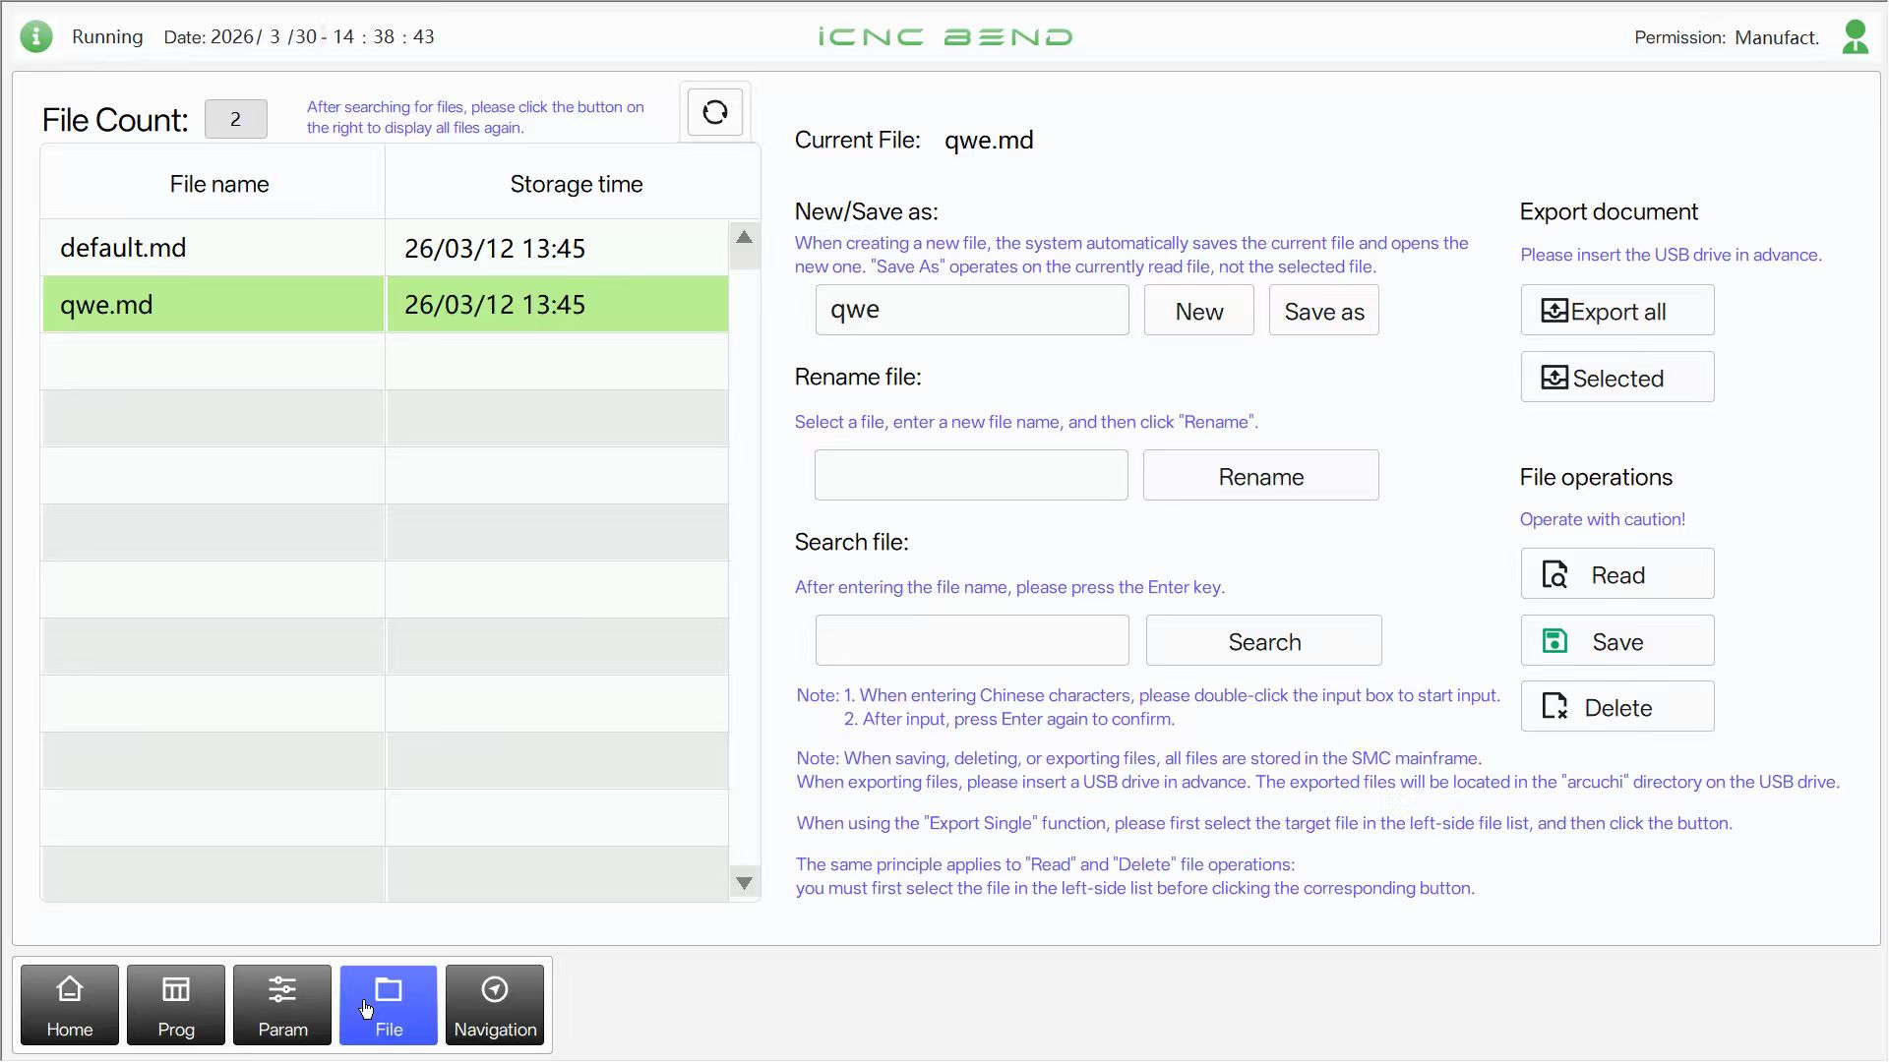Click the Current File name qwe.md
Viewport: 1889px width, 1062px height.
(989, 140)
